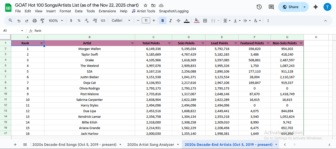
Task: Select the paint format tool
Action: 42,20
